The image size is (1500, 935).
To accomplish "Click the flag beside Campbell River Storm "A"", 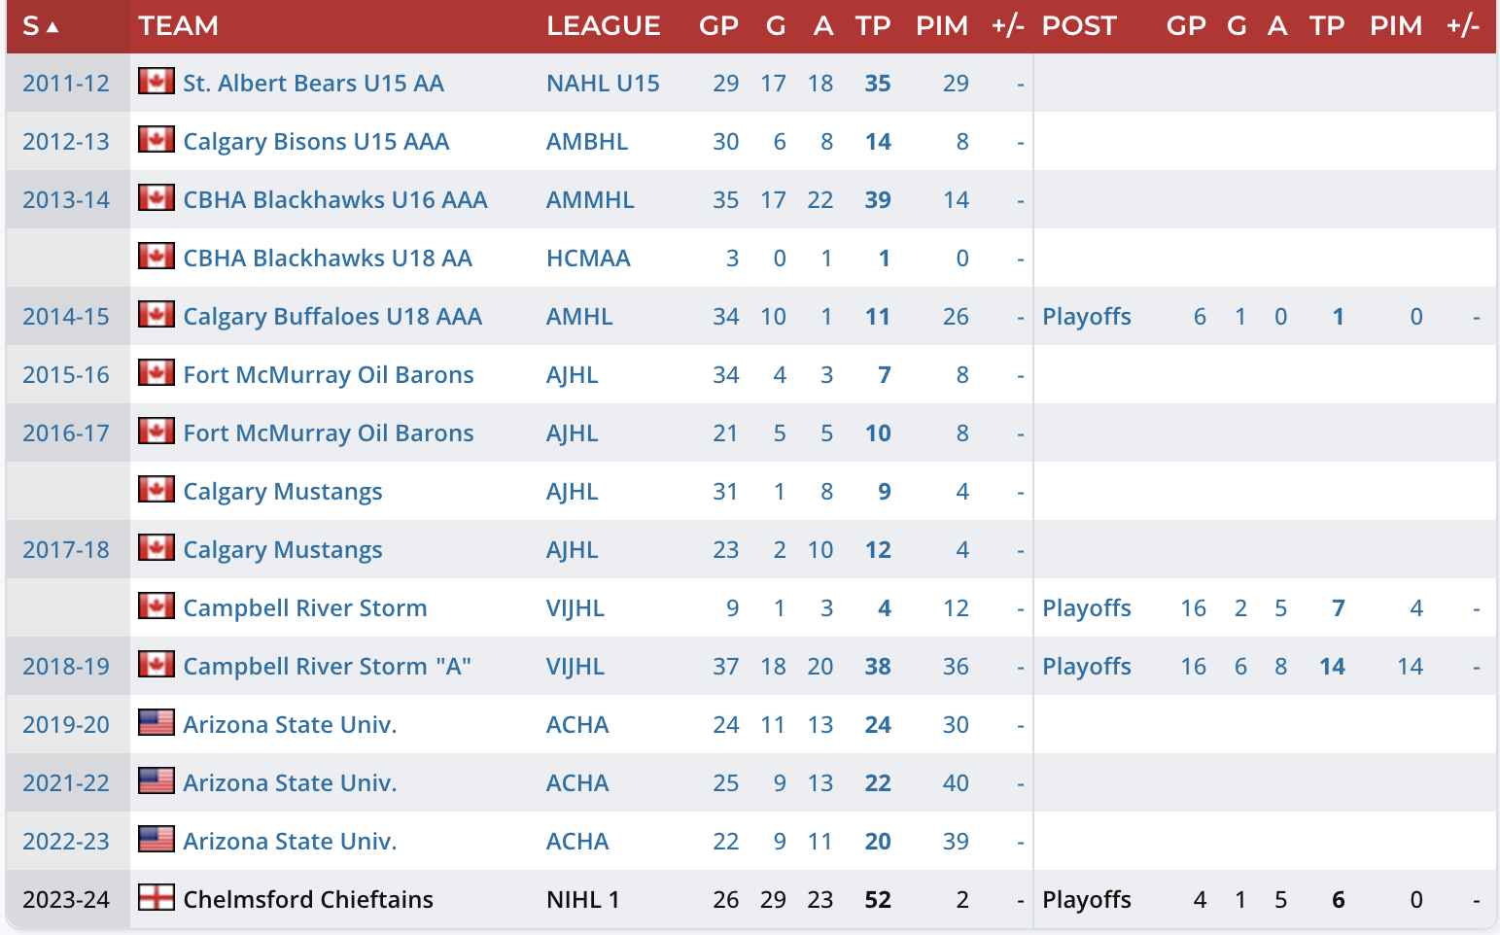I will tap(156, 665).
